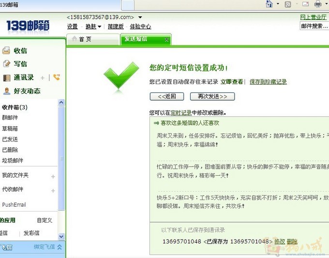
Task: Open 网上营业厅 link
Action: (314, 17)
